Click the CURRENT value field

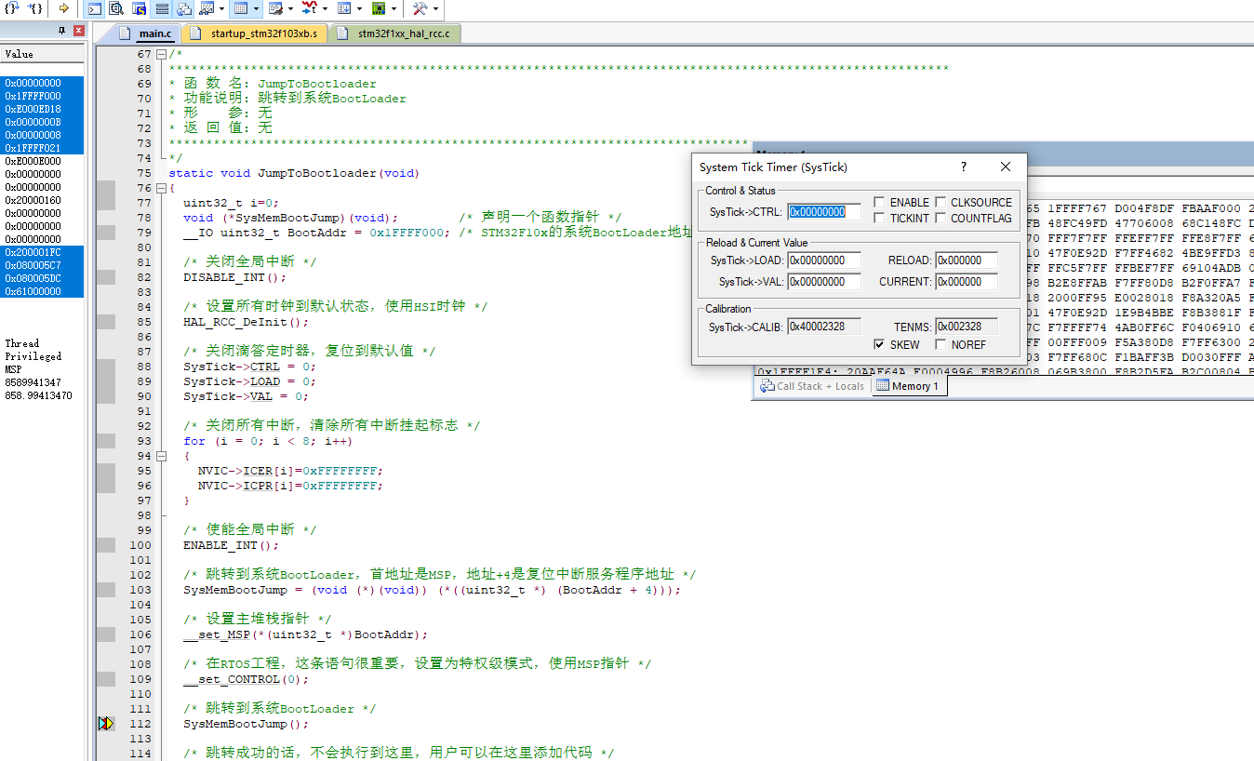pyautogui.click(x=967, y=282)
